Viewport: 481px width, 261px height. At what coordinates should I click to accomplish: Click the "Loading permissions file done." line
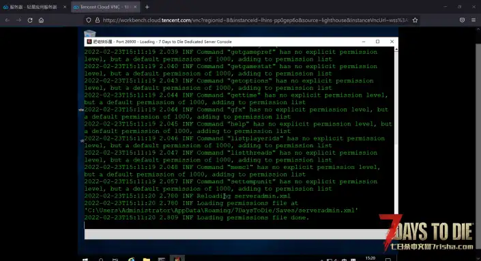(x=197, y=217)
